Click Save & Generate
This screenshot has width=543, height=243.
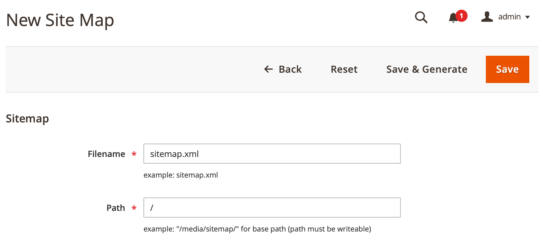point(427,69)
